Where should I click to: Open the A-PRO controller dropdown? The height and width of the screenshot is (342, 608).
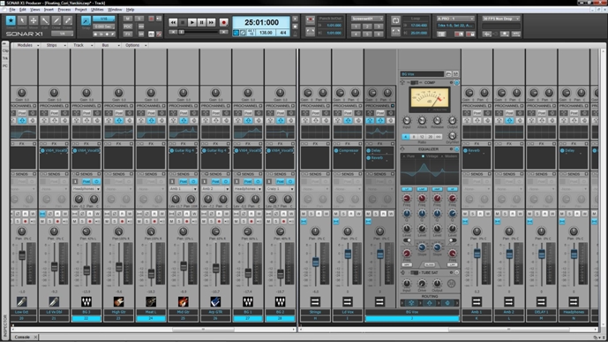(455, 19)
